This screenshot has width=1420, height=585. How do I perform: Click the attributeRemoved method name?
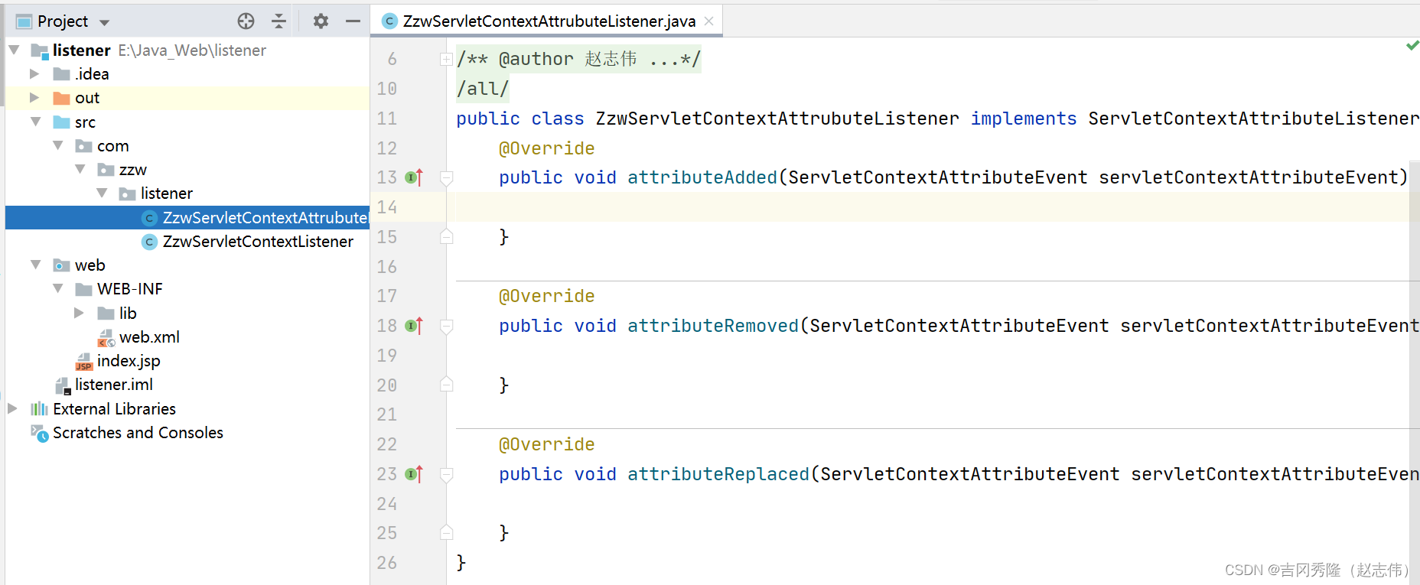pyautogui.click(x=713, y=326)
